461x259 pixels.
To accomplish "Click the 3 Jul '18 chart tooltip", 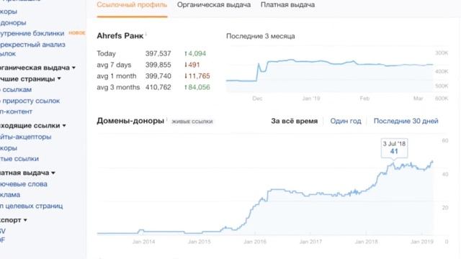I will 394,147.
